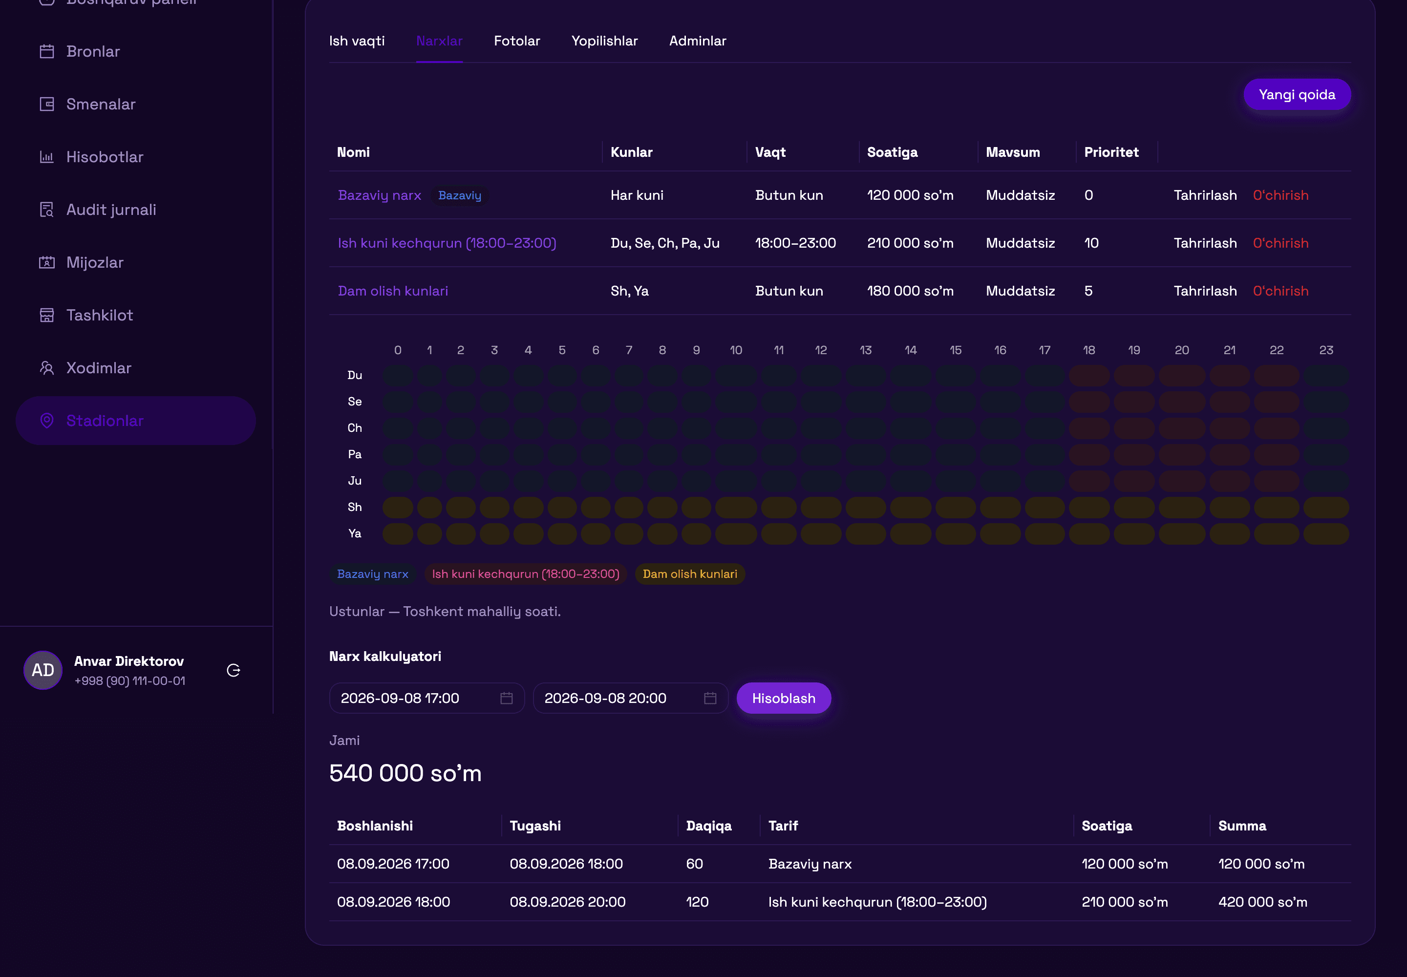Click the Anvar Direktorov user name
The image size is (1407, 977).
point(129,661)
